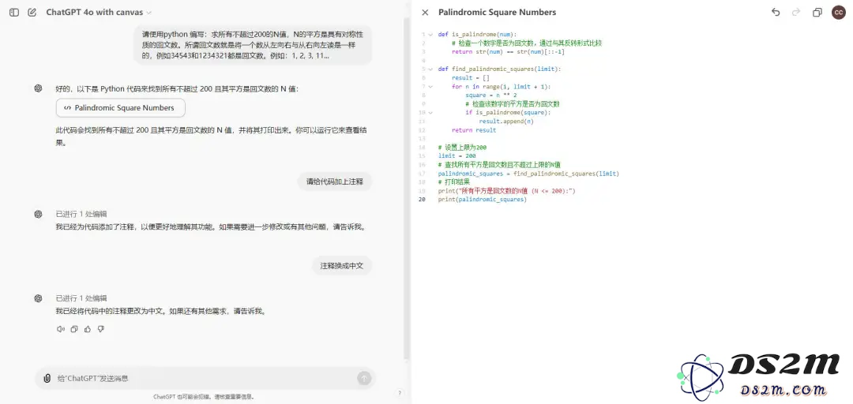Click line 17 palindromic_squares assignment
Screen dimensions: 853x404
click(x=528, y=174)
